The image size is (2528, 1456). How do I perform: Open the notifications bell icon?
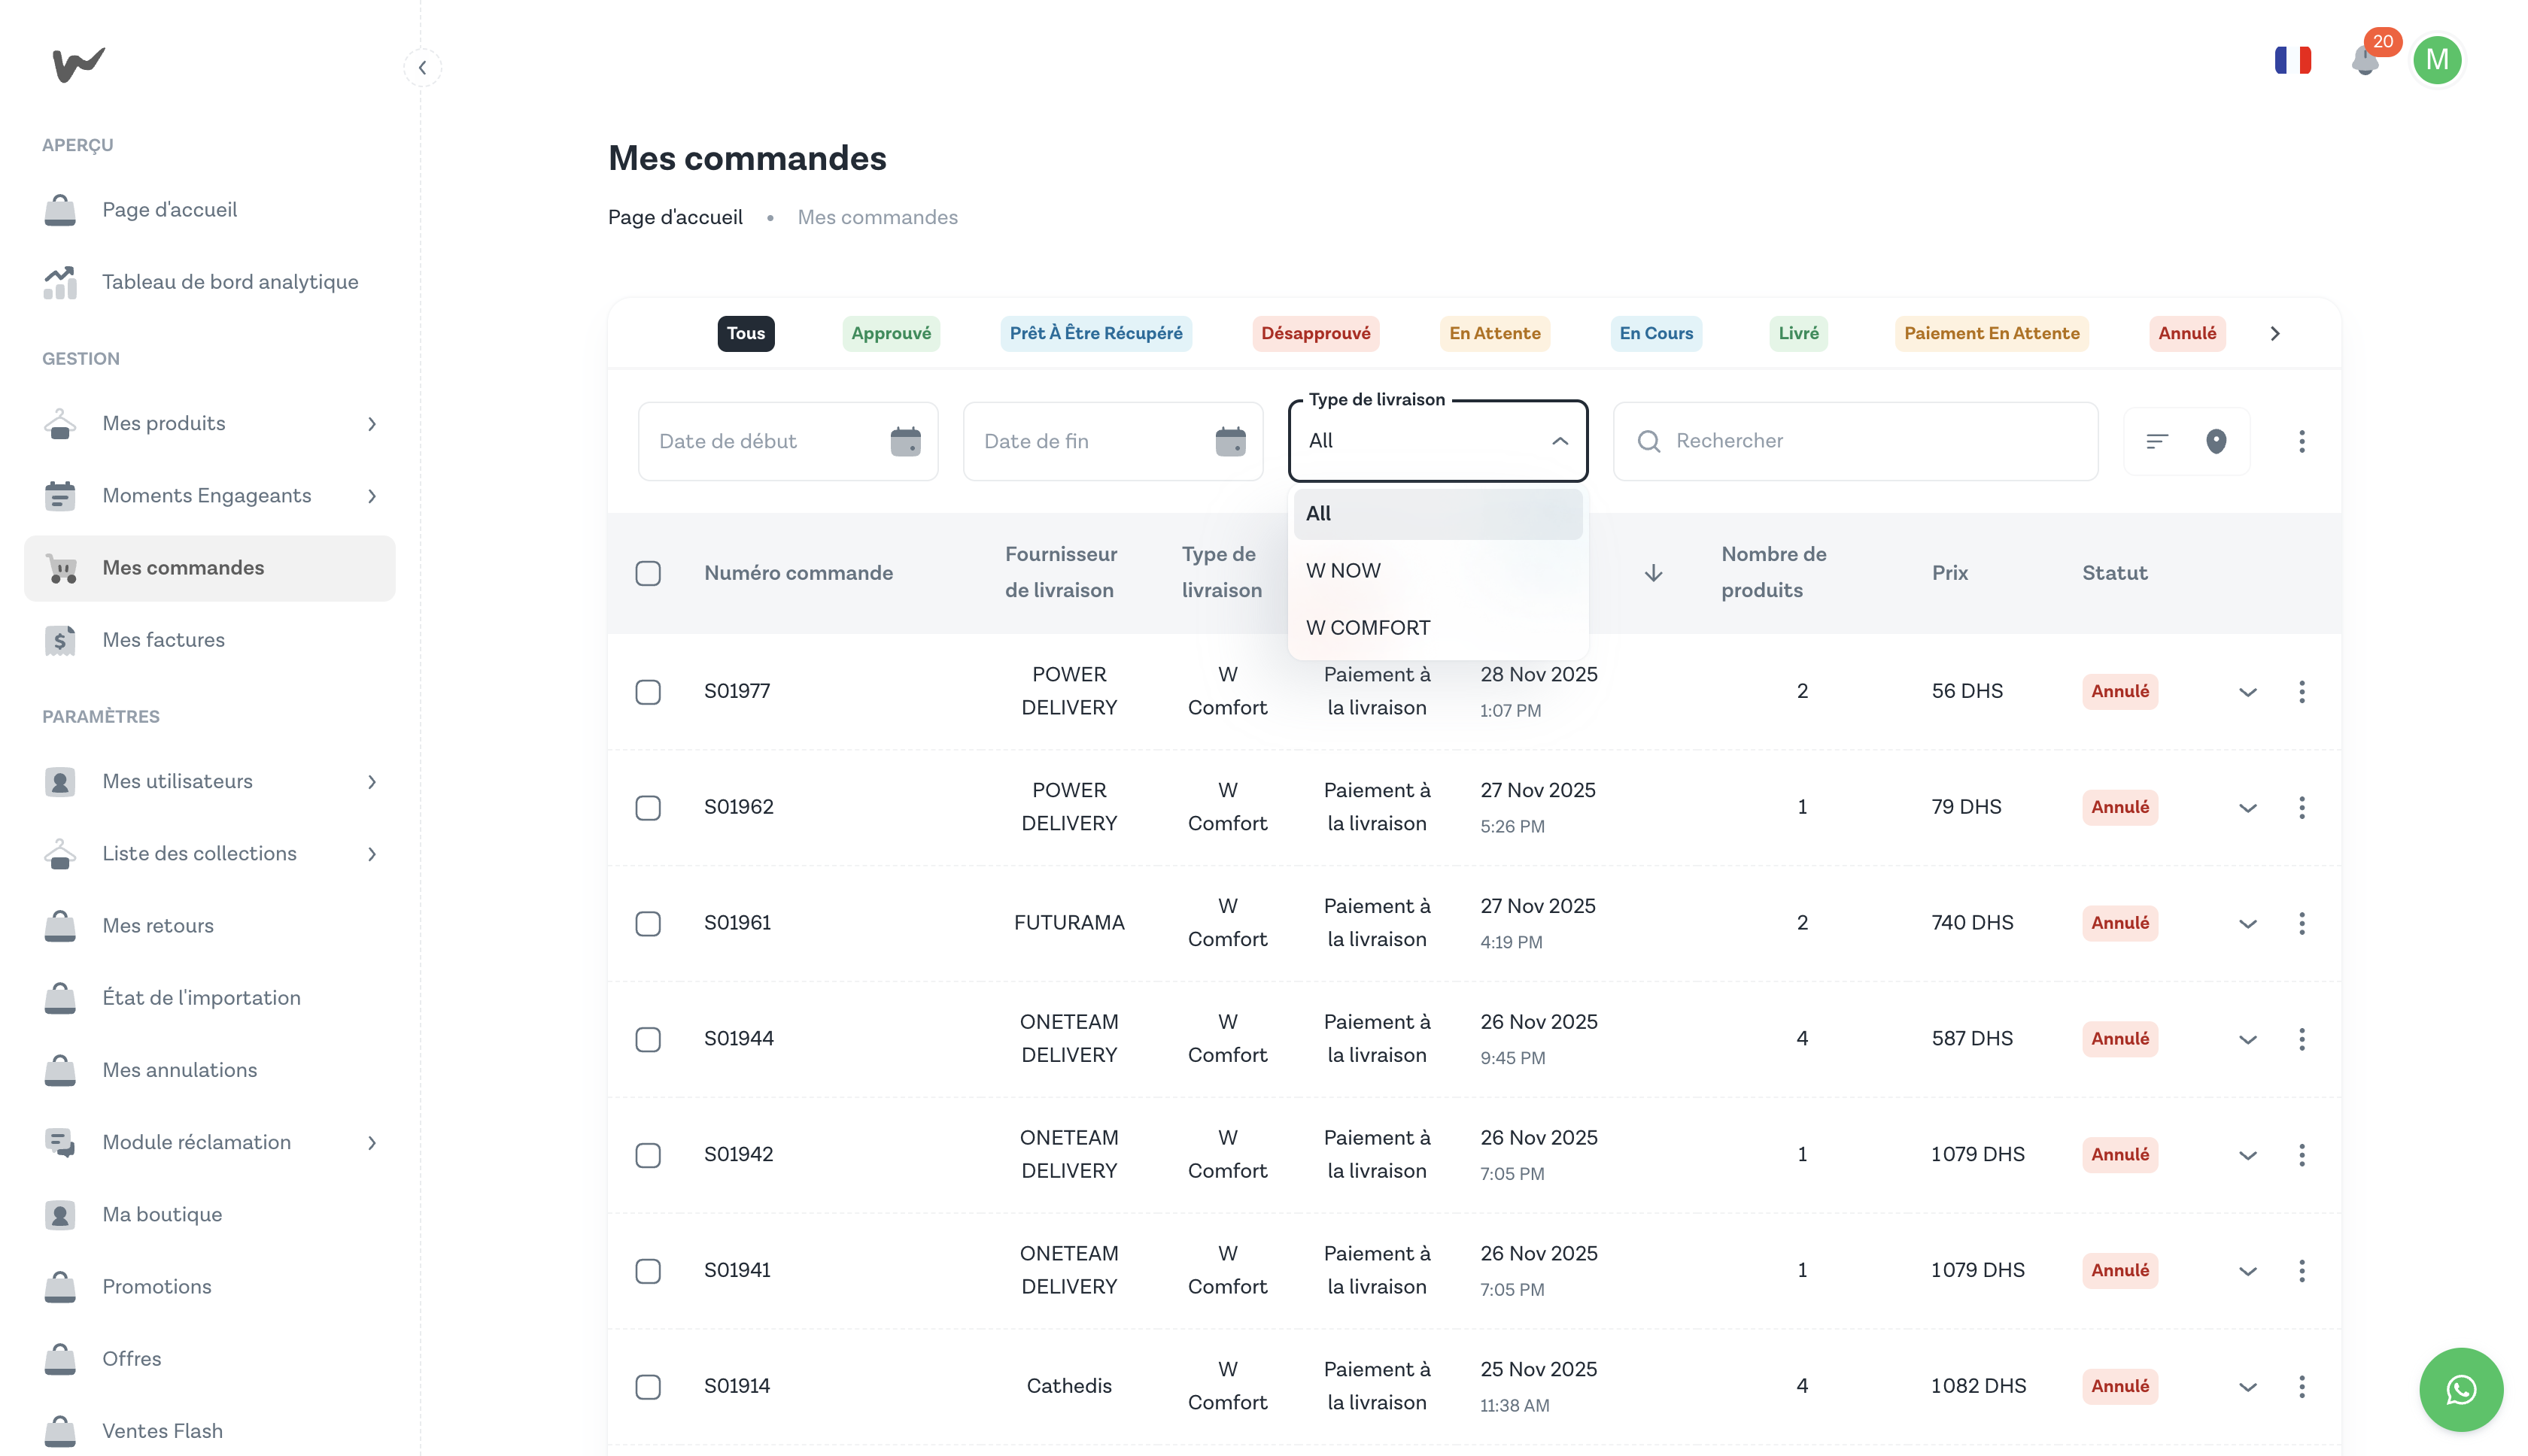coord(2365,62)
